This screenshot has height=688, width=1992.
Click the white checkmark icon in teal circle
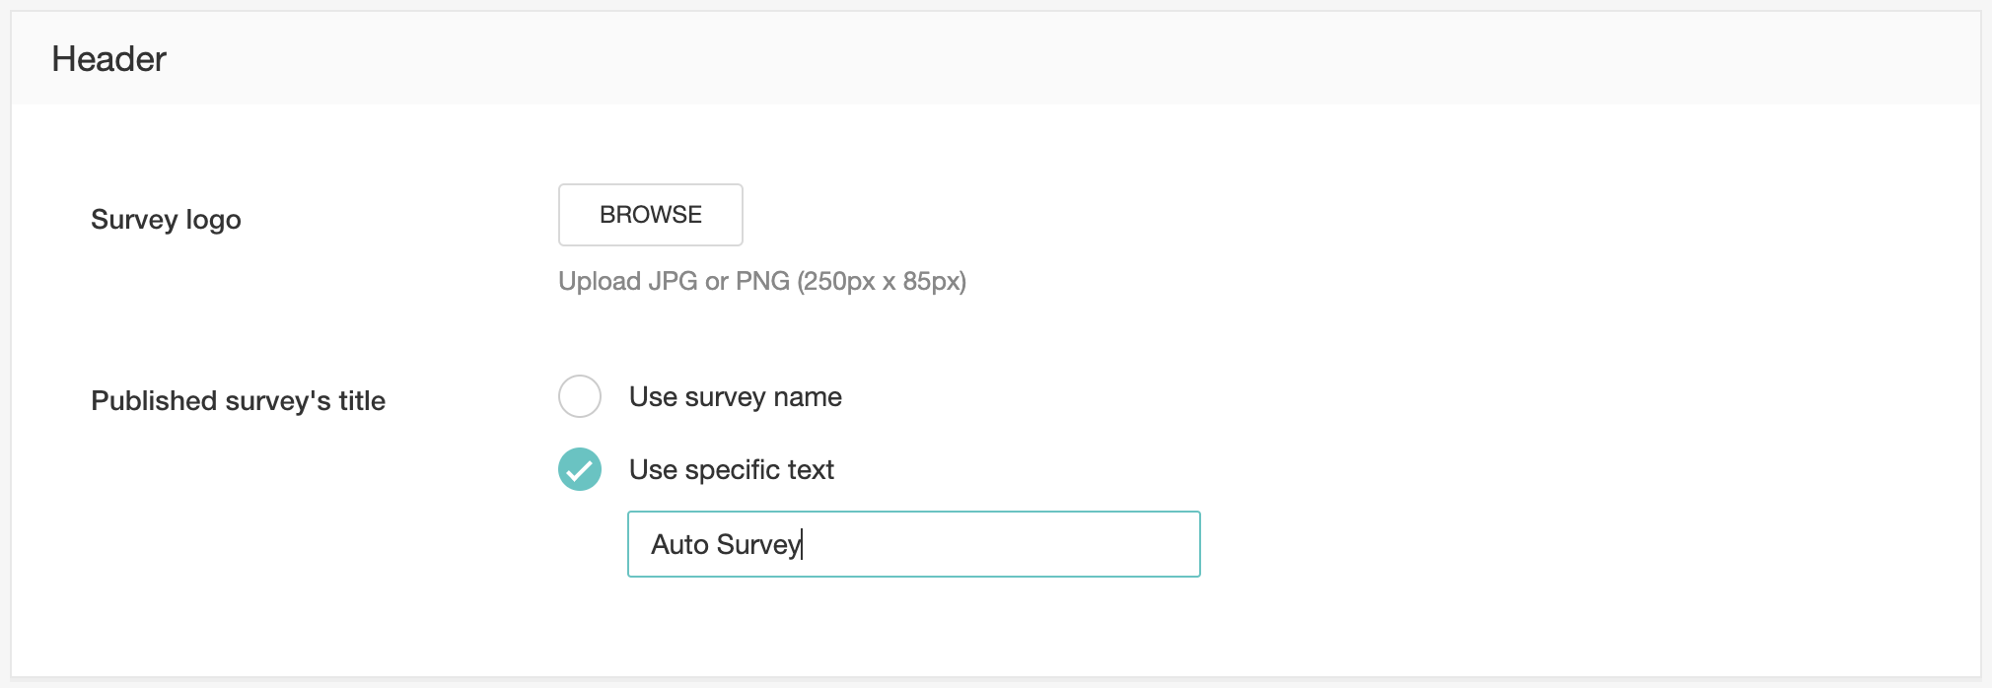pyautogui.click(x=580, y=470)
